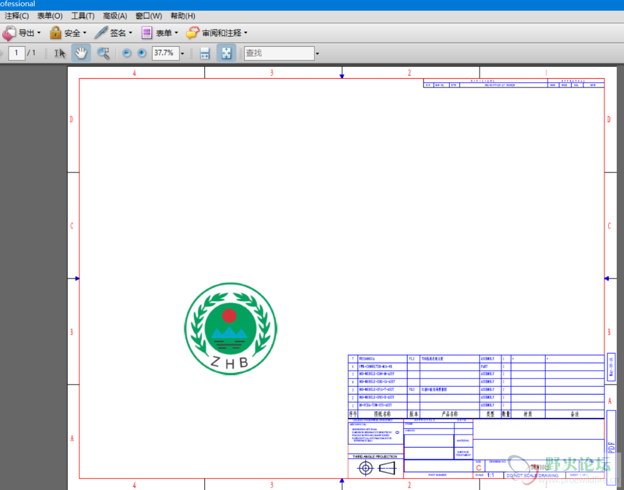Expand the 查找 search options arrow
The width and height of the screenshot is (624, 490).
[317, 54]
